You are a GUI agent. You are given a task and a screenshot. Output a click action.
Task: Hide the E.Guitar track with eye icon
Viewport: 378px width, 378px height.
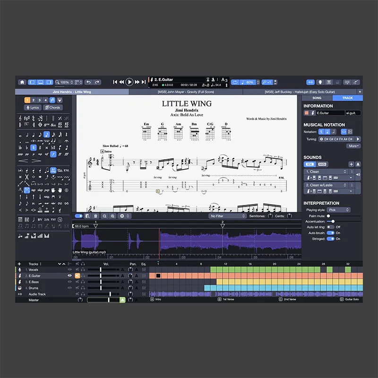pyautogui.click(x=69, y=275)
